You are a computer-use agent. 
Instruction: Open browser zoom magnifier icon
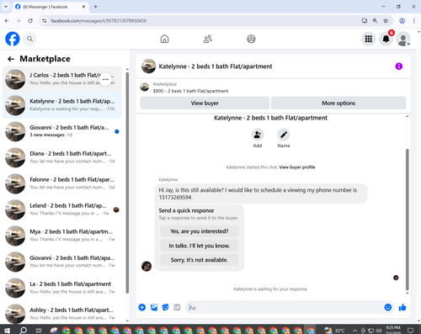click(x=375, y=21)
